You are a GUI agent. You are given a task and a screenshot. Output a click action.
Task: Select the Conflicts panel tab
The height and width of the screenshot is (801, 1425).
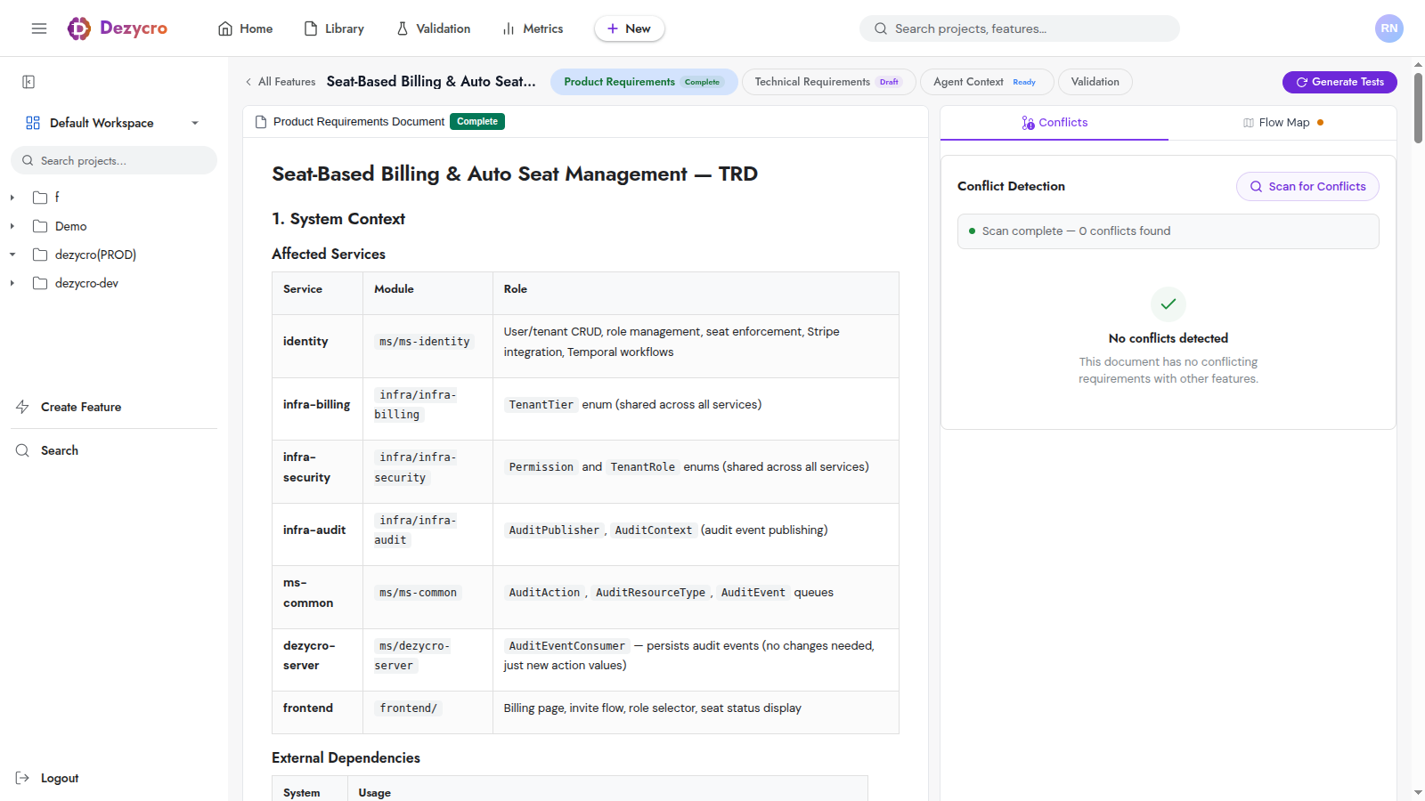pyautogui.click(x=1054, y=123)
